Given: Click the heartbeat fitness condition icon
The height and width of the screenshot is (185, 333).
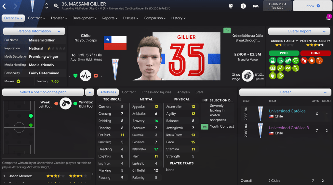Looking at the screenshot, I should pos(86,75).
